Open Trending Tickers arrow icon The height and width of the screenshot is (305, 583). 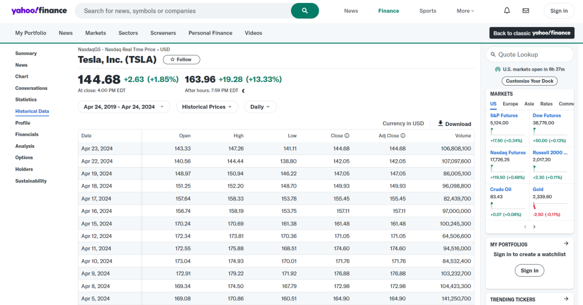click(x=566, y=299)
